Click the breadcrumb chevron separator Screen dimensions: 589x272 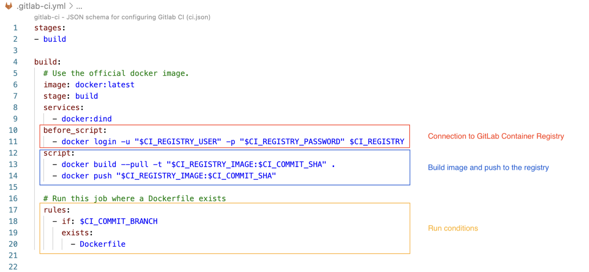pos(71,7)
